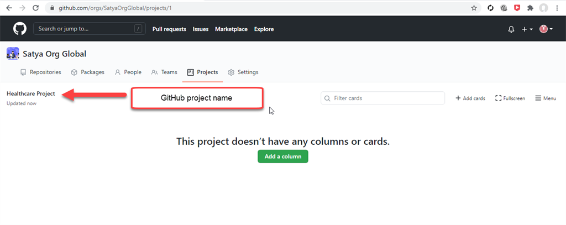Open the Chrome extensions puzzle icon
Image resolution: width=566 pixels, height=225 pixels.
point(531,8)
